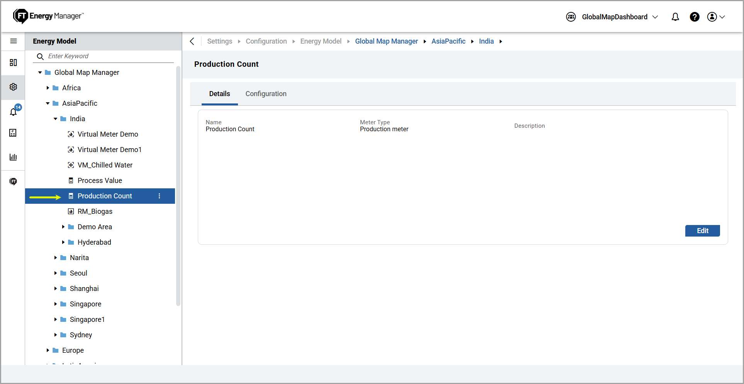Click the arrow after India breadcrumb
This screenshot has height=384, width=744.
pos(501,41)
